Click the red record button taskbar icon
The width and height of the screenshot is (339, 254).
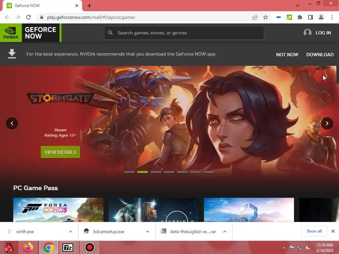(x=89, y=247)
